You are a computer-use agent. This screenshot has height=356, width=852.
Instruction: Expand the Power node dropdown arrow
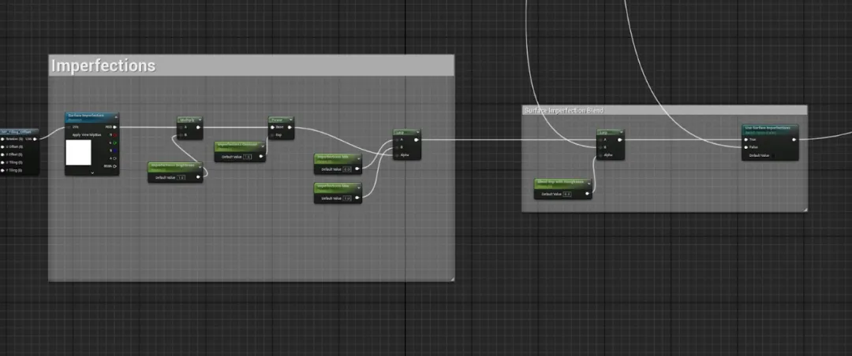tap(290, 120)
